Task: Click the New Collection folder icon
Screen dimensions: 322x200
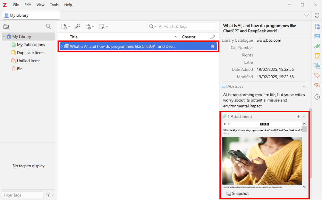Action: point(6,26)
